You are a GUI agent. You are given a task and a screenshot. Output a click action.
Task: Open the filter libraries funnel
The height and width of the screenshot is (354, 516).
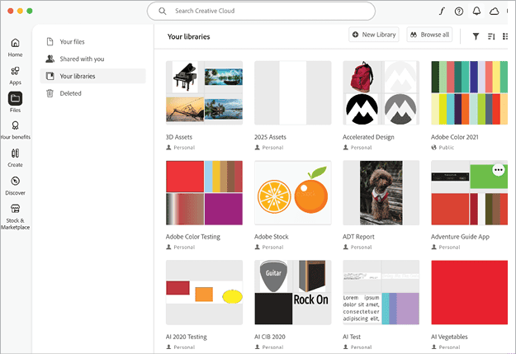tap(476, 35)
